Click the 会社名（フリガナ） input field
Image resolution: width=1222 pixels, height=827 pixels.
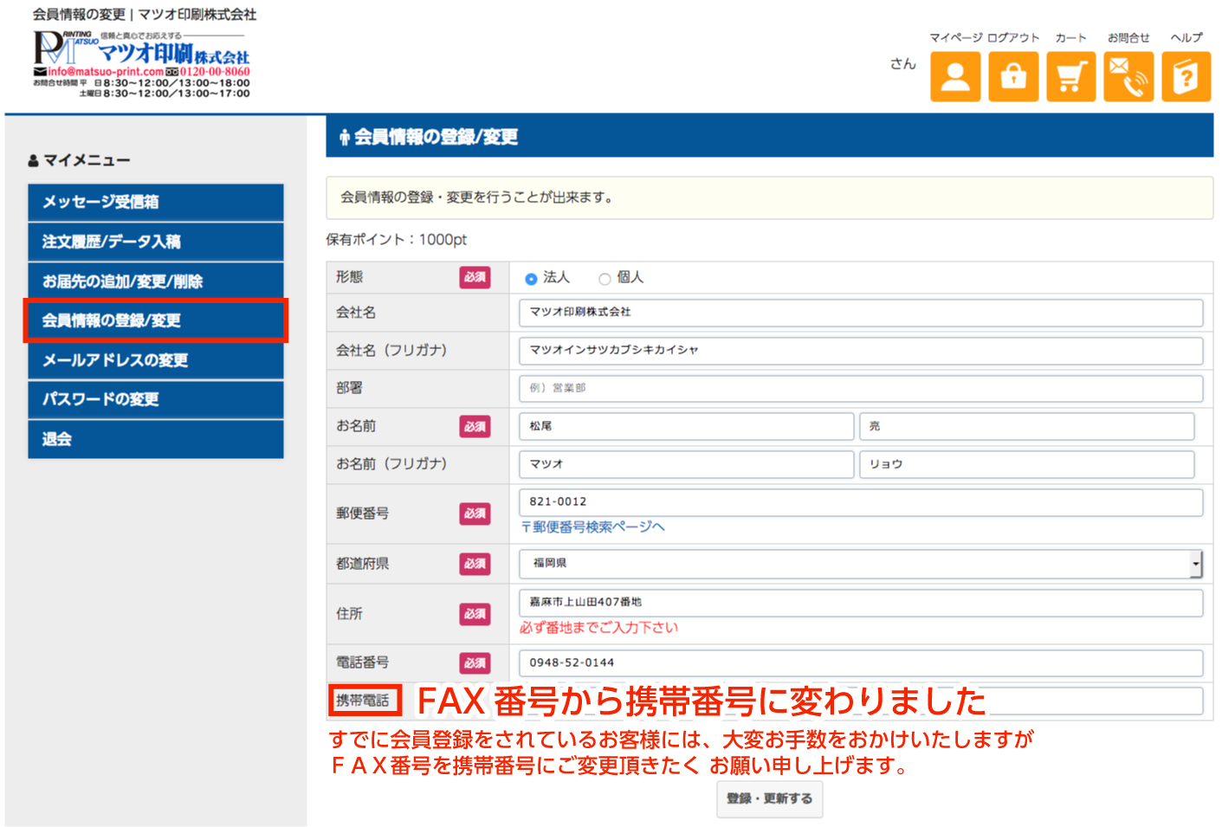861,351
